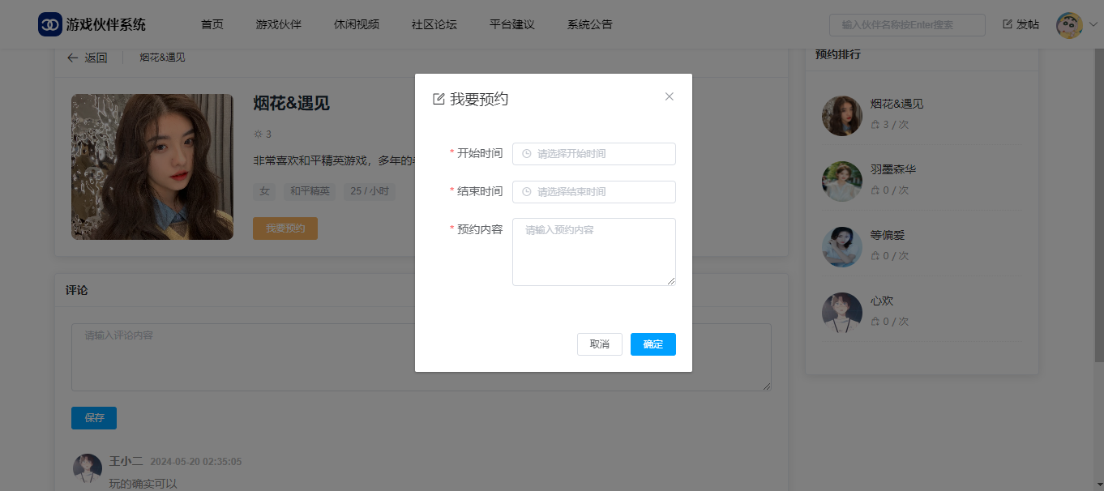Click the edit icon beside 我要预约 title
Image resolution: width=1104 pixels, height=491 pixels.
pos(439,99)
